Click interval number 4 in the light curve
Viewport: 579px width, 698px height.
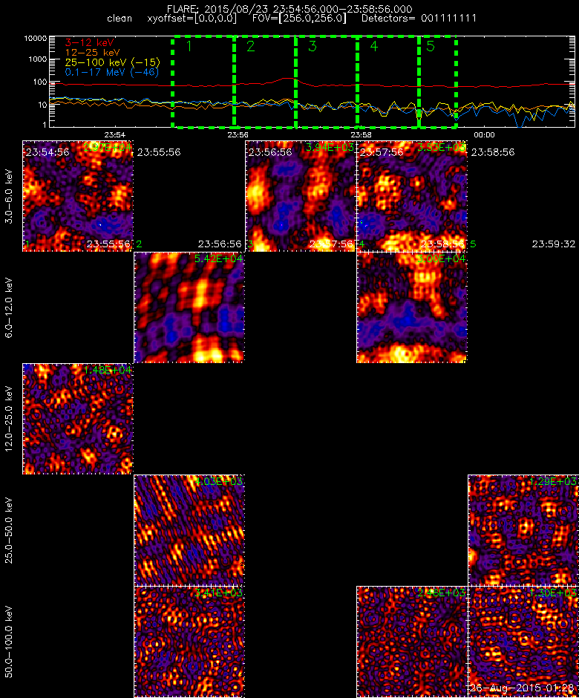[374, 46]
